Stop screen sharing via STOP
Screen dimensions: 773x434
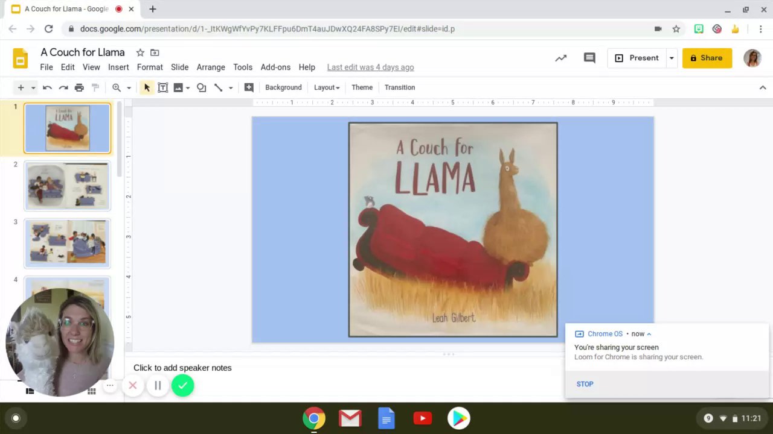point(585,384)
